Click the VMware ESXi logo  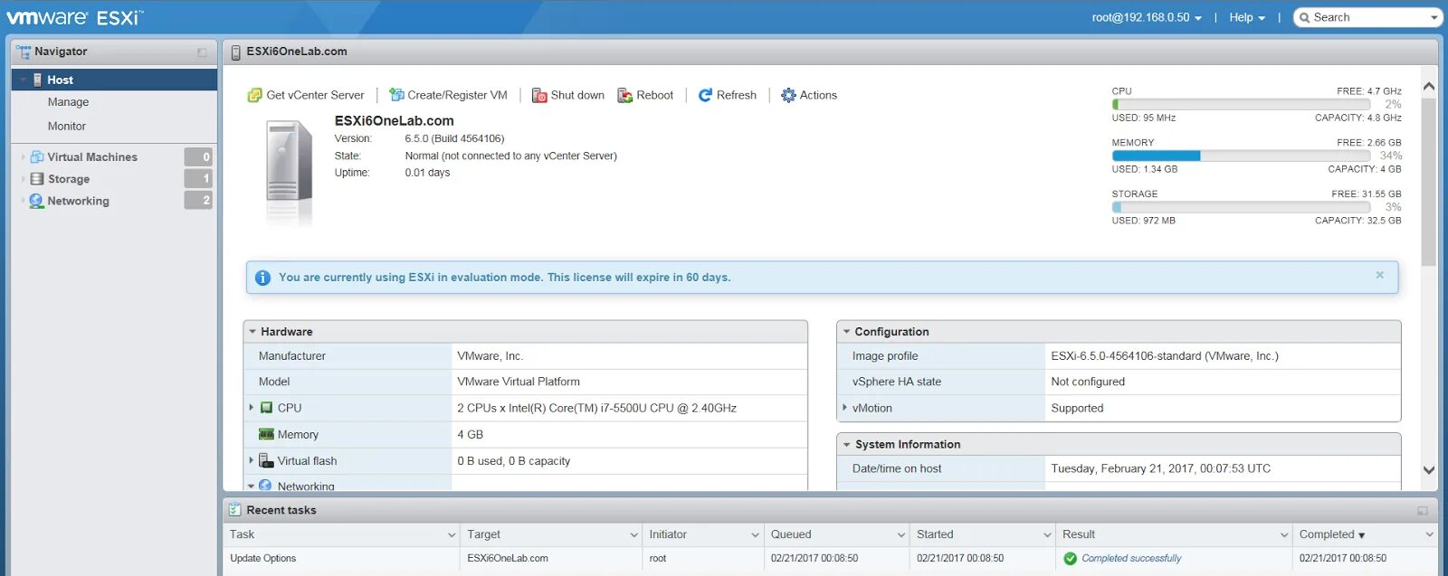74,17
